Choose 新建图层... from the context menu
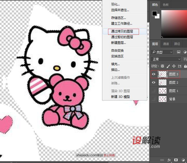Viewport: 187px width, 163px height. tap(118, 43)
